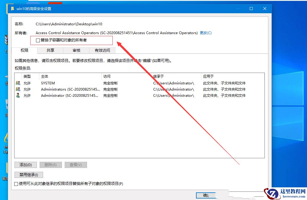This screenshot has width=307, height=200.
Task: Click the 类型 column header
Action: pos(27,76)
